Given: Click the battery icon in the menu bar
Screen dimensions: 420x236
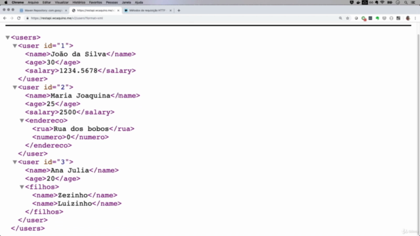Looking at the screenshot, I should [390, 3].
